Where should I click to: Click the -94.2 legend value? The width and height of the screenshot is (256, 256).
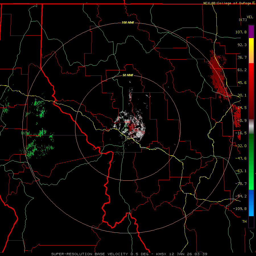coord(241,196)
